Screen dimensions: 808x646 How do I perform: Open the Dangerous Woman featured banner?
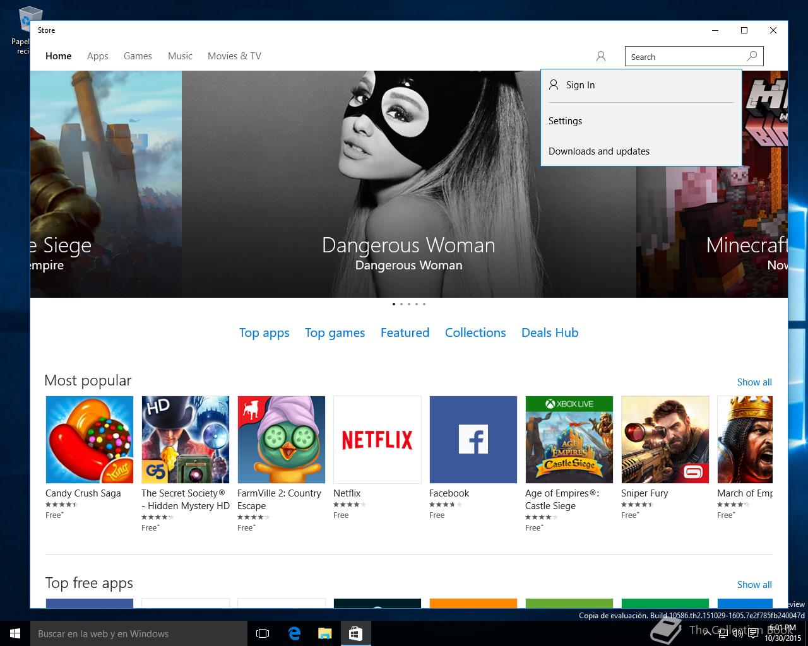[x=408, y=184]
